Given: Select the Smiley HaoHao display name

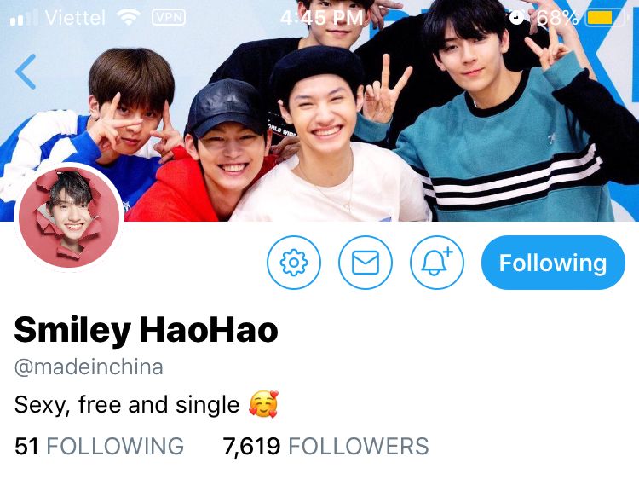Looking at the screenshot, I should (x=147, y=331).
